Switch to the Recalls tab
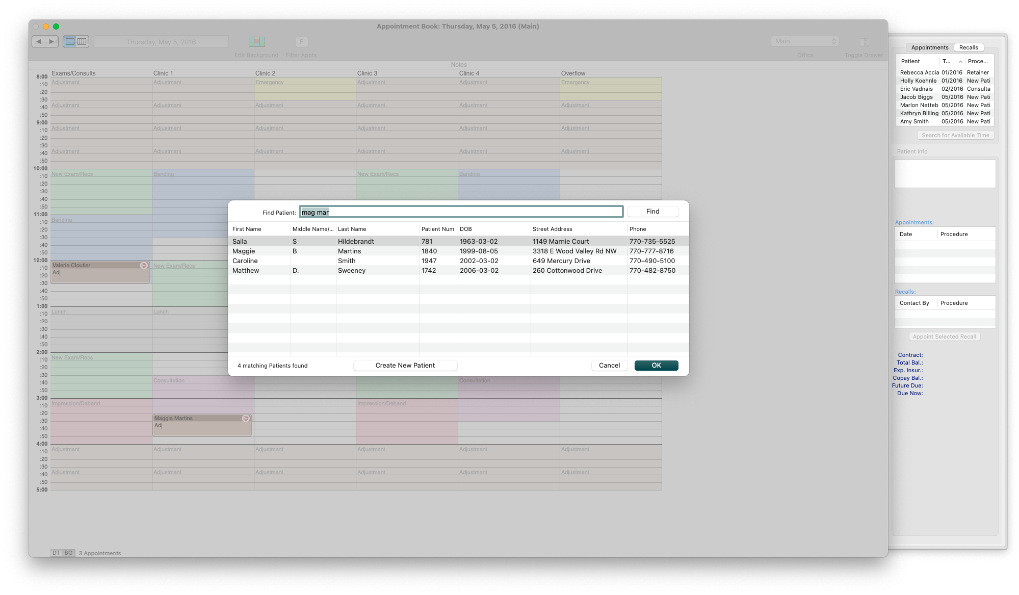The image size is (1019, 595). [968, 47]
